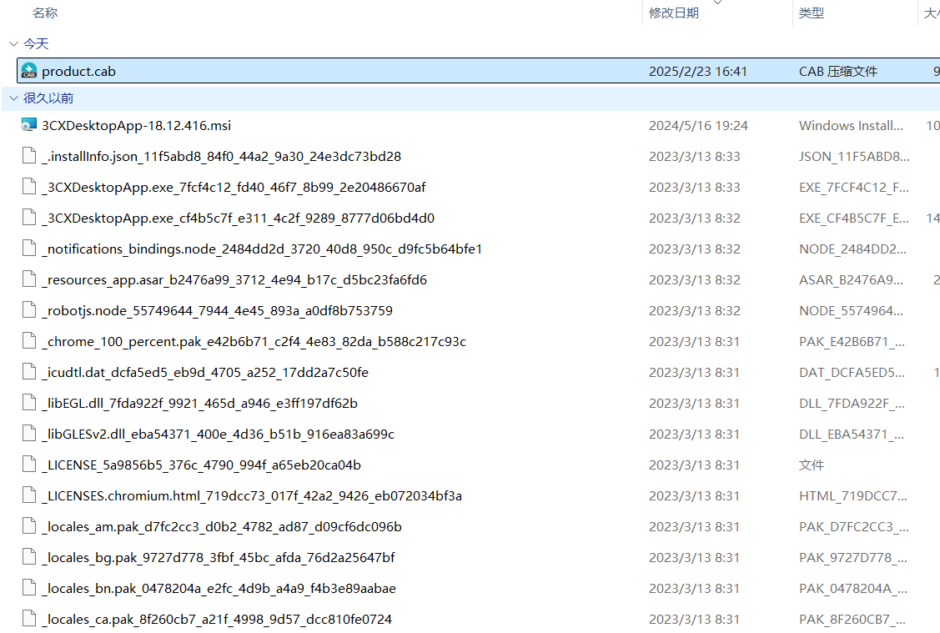Click icon of _3CXDesktopApp.exe_cf4b5c7f file
Screen dimensions: 940x633
pos(28,218)
